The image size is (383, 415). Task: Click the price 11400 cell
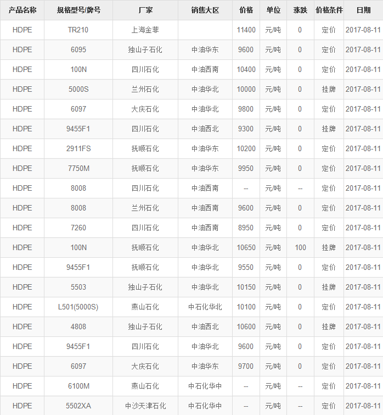coord(246,30)
